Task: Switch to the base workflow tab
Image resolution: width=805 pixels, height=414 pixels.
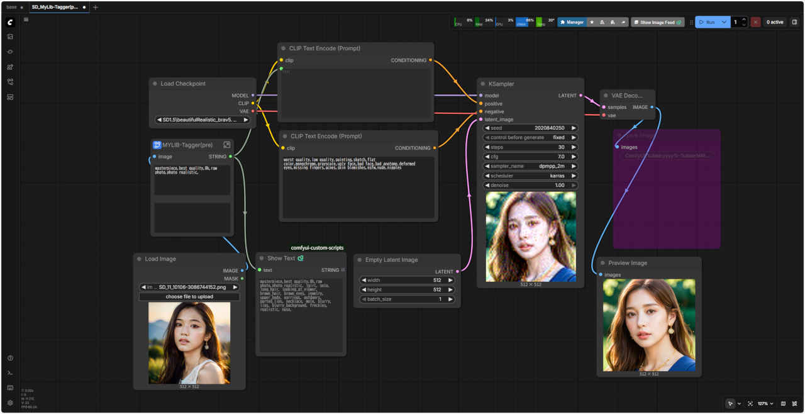Action: pos(12,7)
